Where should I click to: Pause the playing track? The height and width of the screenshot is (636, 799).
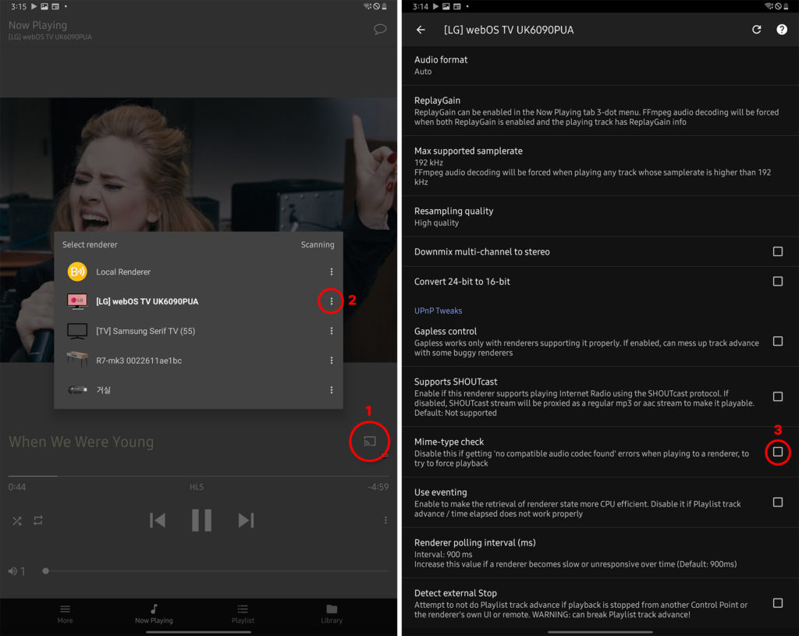click(201, 520)
